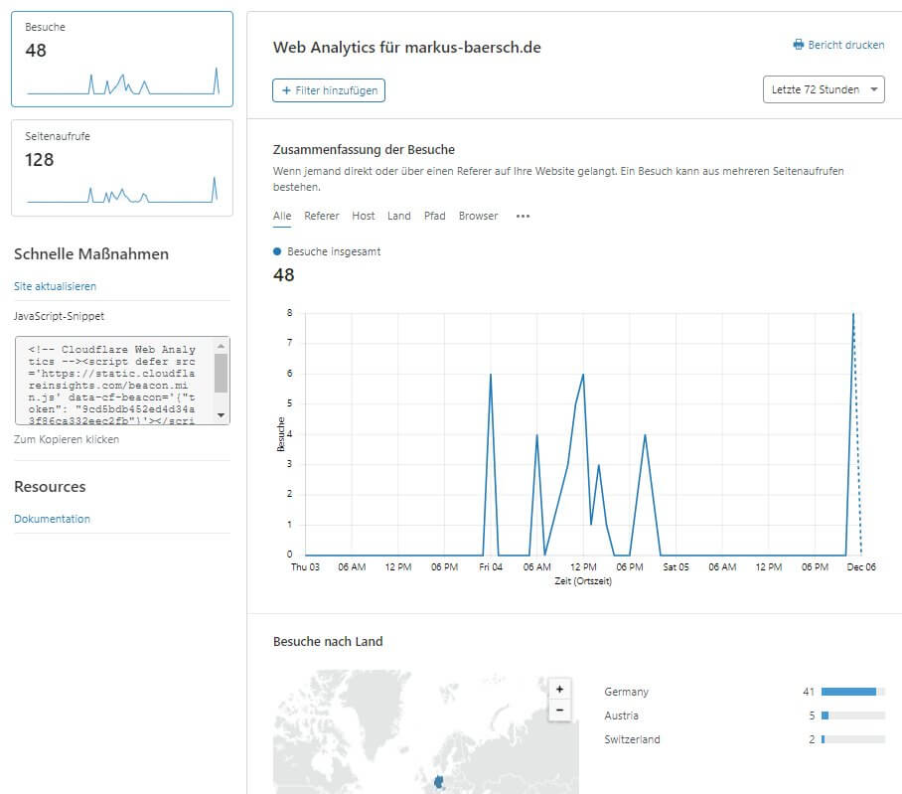Switch to the Pfad tab
The image size is (902, 794).
pyautogui.click(x=434, y=216)
